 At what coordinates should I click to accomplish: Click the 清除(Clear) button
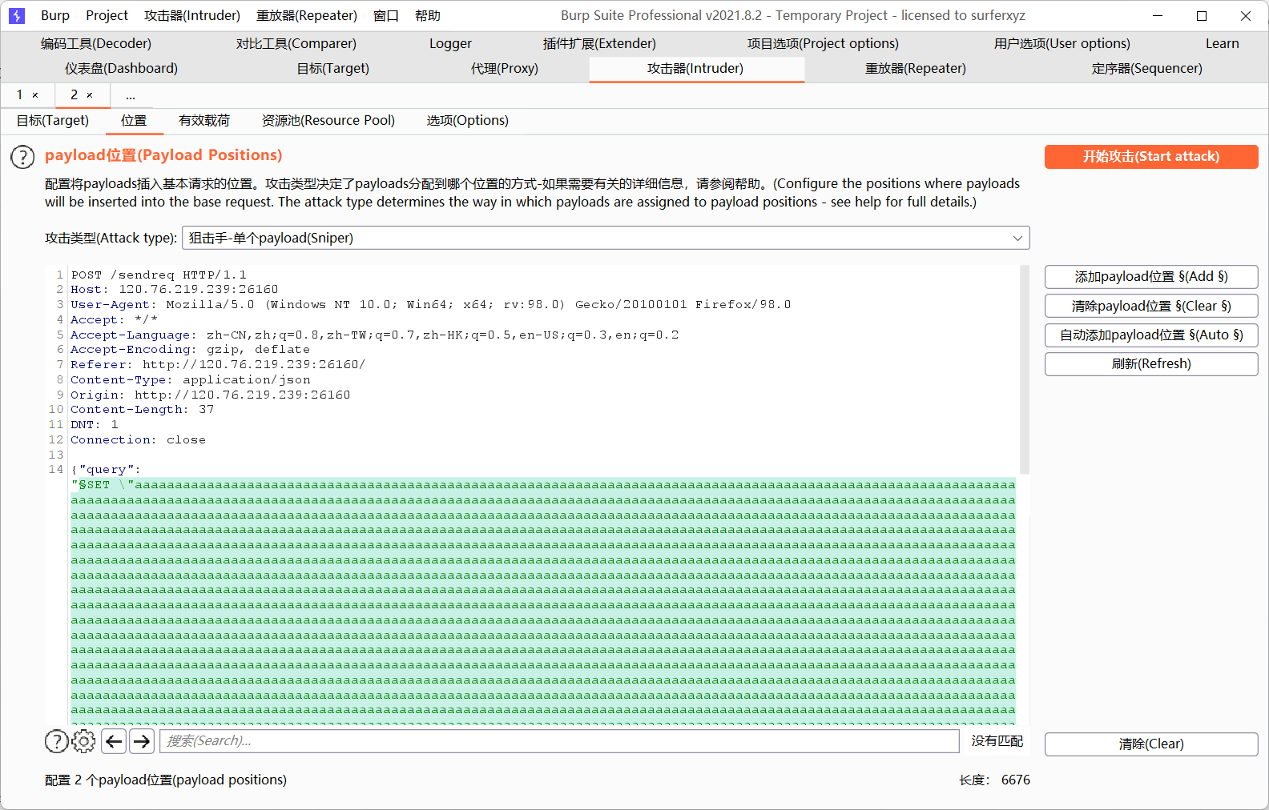1151,744
